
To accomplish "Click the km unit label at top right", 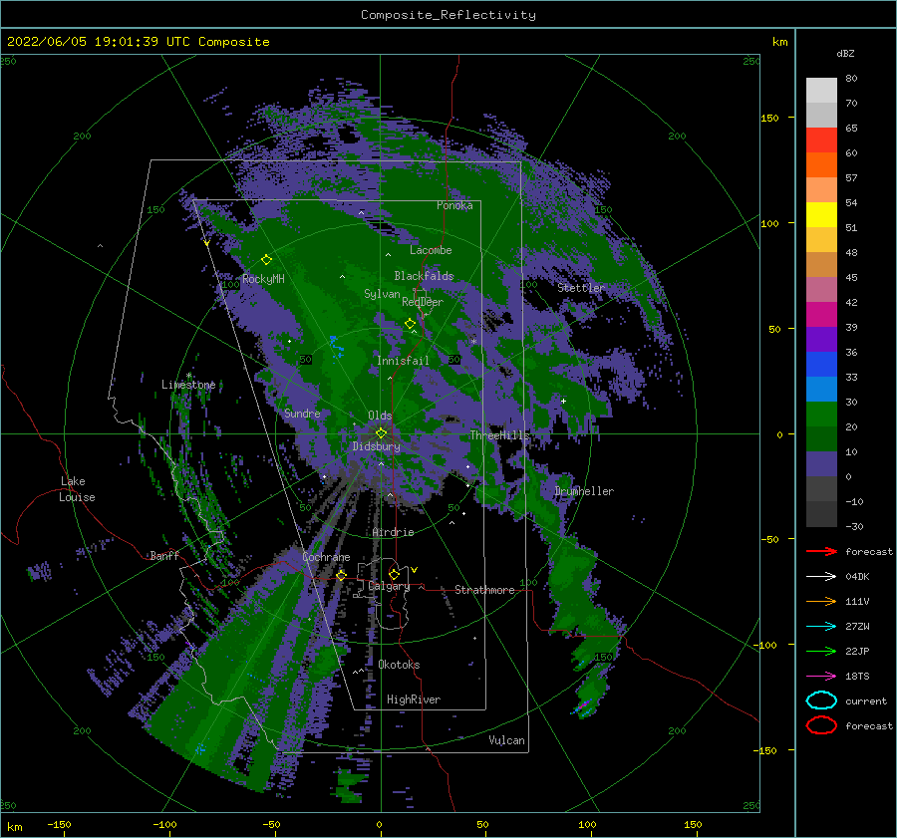I will tap(779, 42).
